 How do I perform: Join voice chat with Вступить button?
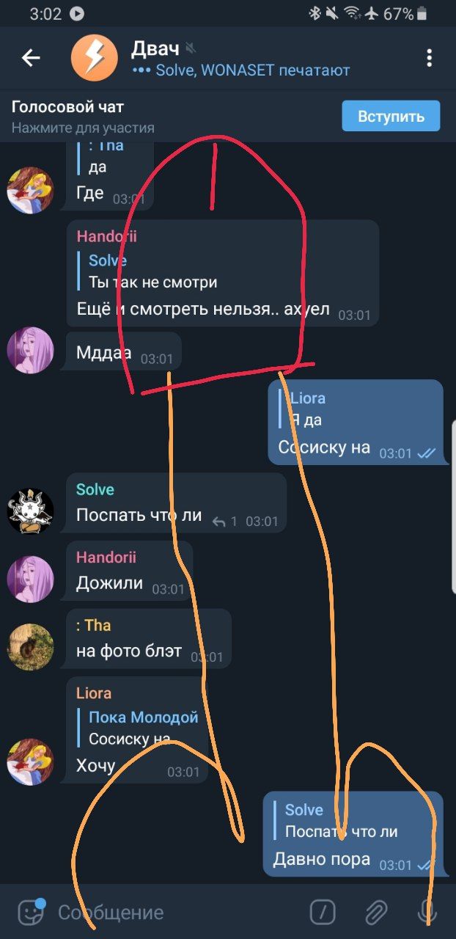[x=391, y=116]
